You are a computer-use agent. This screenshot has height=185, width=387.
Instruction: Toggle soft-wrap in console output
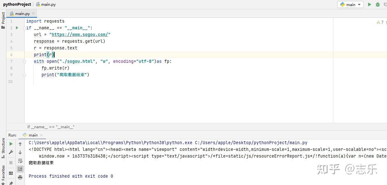pyautogui.click(x=20, y=161)
